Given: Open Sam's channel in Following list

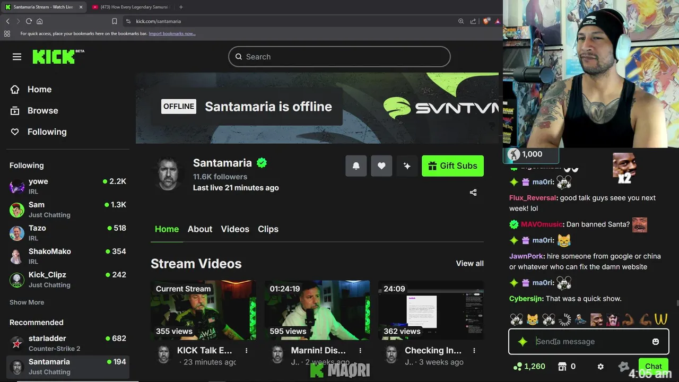Looking at the screenshot, I should click(68, 210).
